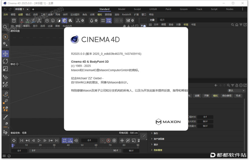249x160 pixels.
Task: Select the Scale tool in left palette
Action: click(5, 69)
